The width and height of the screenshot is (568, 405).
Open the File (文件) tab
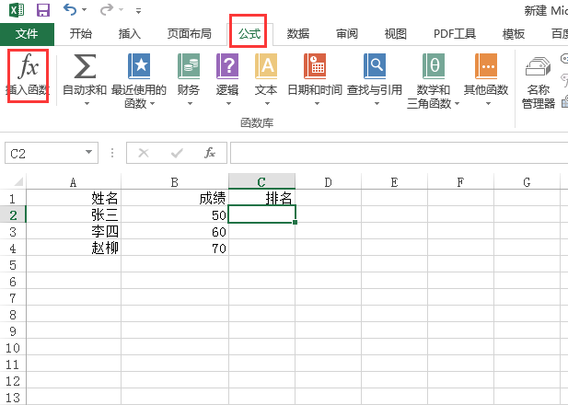[x=27, y=34]
